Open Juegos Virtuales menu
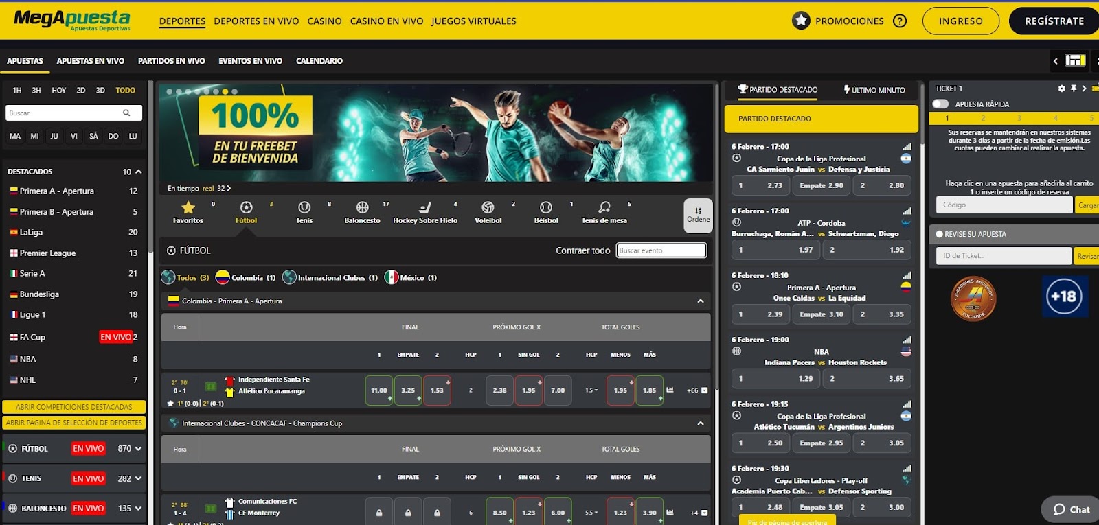Image resolution: width=1099 pixels, height=525 pixels. click(x=474, y=21)
